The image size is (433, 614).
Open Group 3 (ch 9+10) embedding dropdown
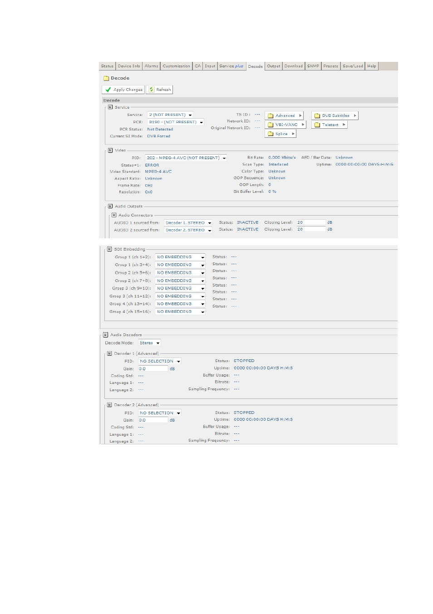pyautogui.click(x=180, y=288)
